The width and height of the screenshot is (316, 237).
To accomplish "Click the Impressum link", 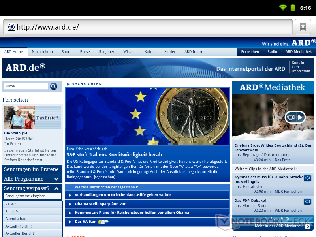I will coord(301,71).
